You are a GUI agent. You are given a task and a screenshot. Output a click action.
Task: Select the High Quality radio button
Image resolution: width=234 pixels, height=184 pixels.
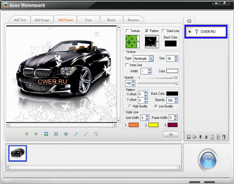pyautogui.click(x=130, y=106)
